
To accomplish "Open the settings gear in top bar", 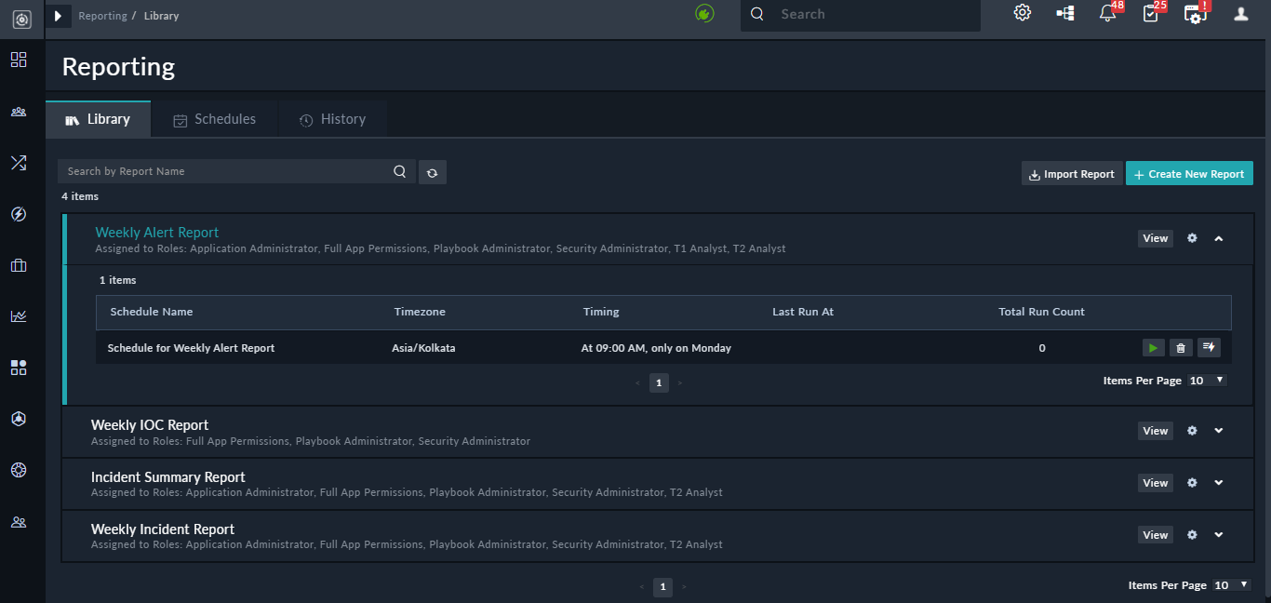I will [x=1023, y=13].
